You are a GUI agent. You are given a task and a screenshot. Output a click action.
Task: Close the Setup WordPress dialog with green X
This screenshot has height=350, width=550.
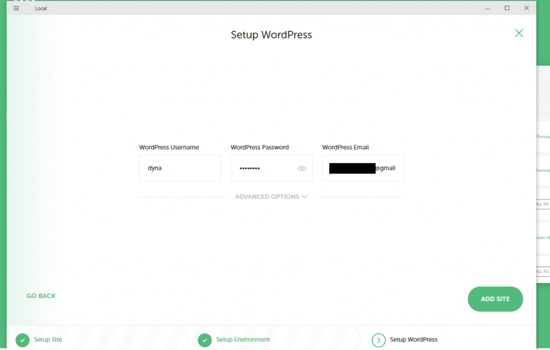[519, 33]
